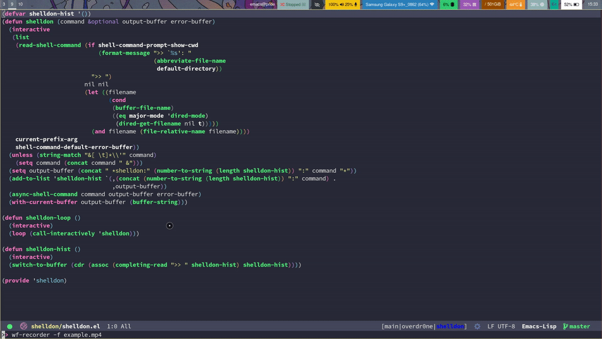Click the &optional keyword

[103, 22]
